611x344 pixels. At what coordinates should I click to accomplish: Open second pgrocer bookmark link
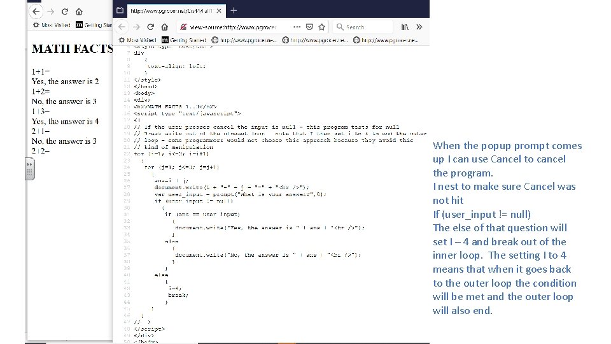pos(315,40)
